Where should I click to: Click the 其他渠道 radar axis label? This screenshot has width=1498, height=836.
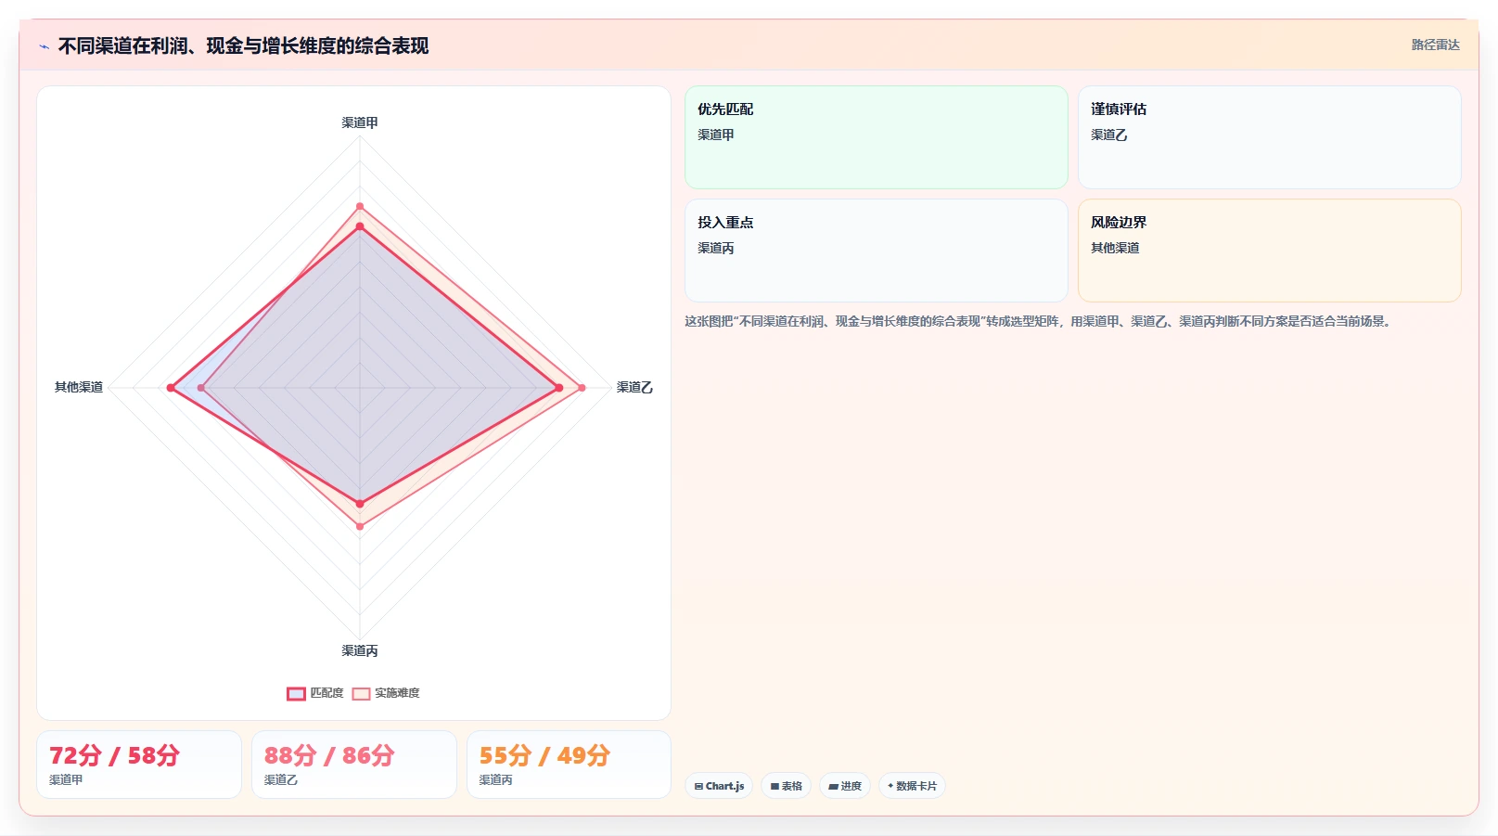(79, 387)
